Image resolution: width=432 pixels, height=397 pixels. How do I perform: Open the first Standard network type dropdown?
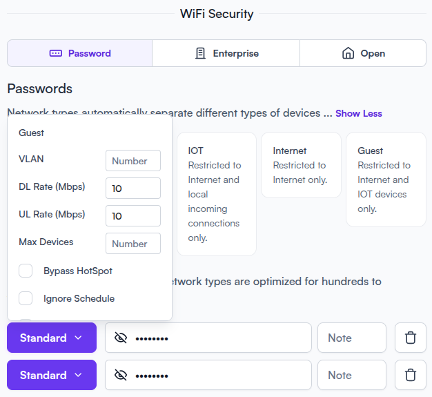point(52,338)
